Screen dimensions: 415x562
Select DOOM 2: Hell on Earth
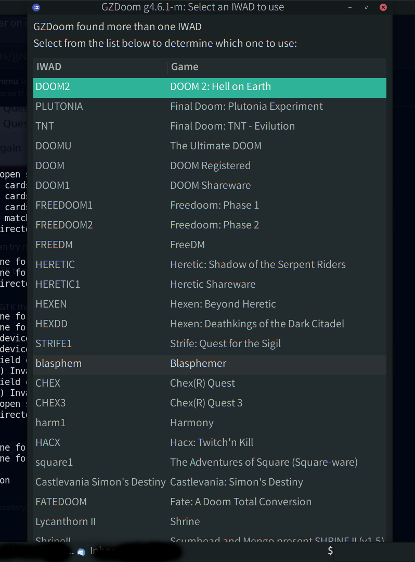click(x=208, y=86)
